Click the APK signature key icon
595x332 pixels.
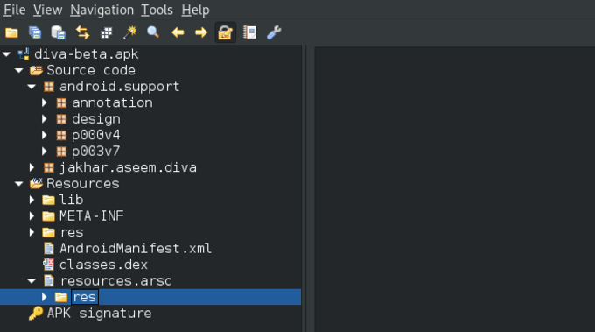(36, 314)
